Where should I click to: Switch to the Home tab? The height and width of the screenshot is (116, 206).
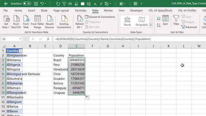18,11
